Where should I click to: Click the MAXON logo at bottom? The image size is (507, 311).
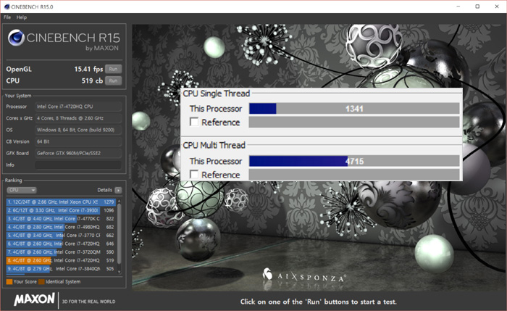pos(34,299)
